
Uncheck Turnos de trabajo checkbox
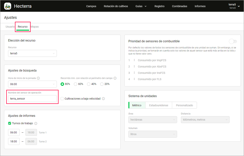[10, 123]
